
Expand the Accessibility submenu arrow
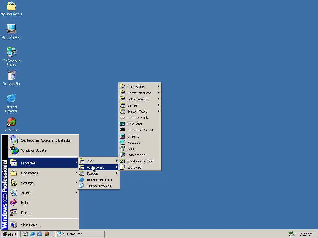tap(159, 86)
